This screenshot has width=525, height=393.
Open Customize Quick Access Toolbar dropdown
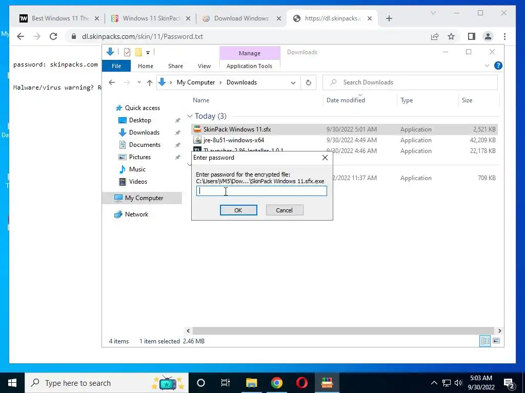pyautogui.click(x=148, y=53)
